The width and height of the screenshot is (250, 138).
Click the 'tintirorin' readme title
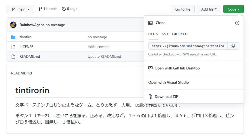point(32,90)
